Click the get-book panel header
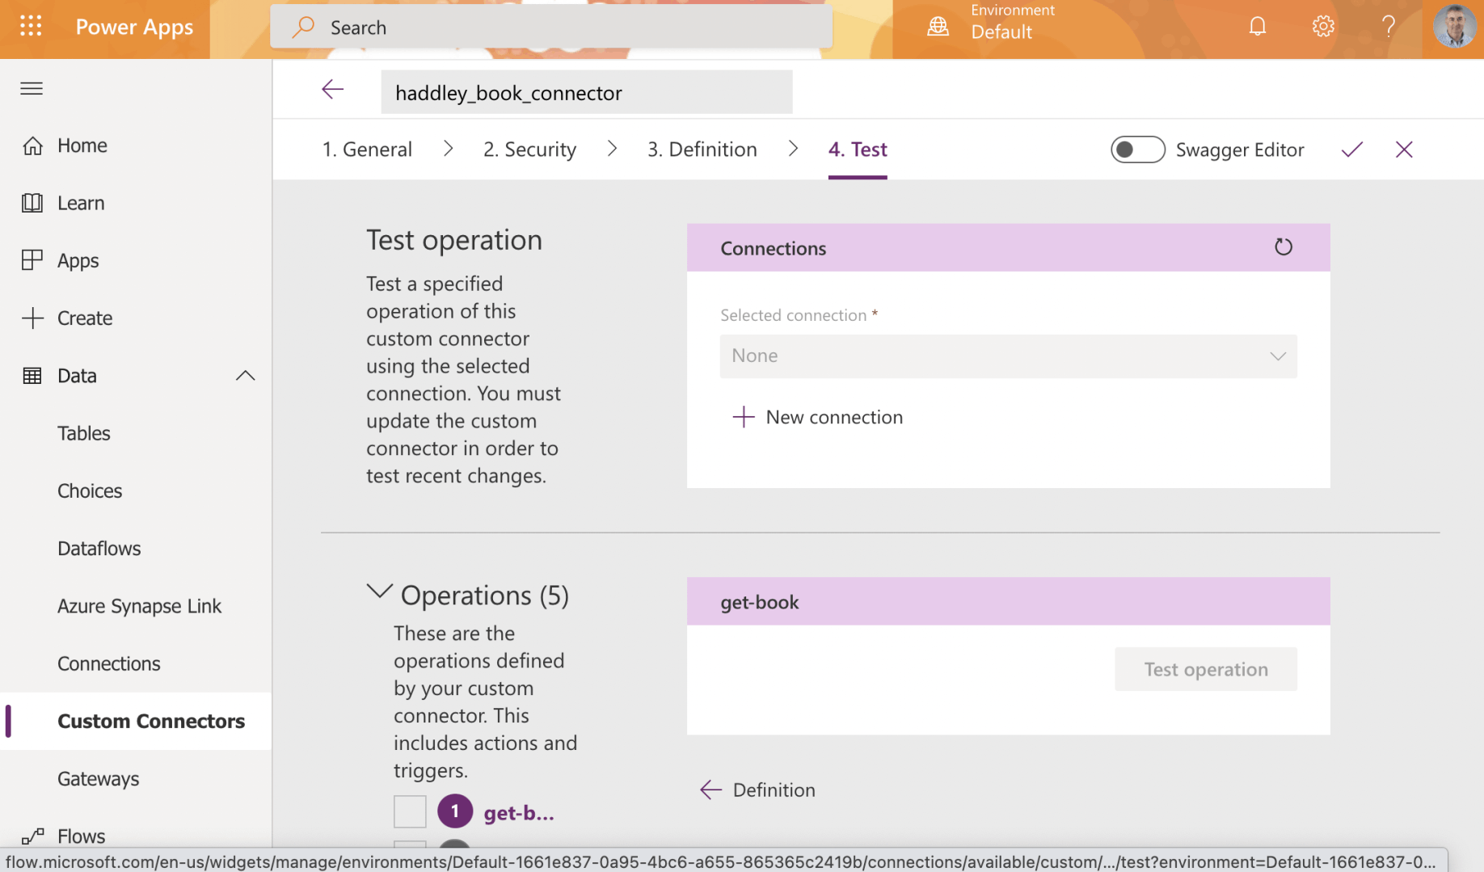1484x872 pixels. (1008, 601)
